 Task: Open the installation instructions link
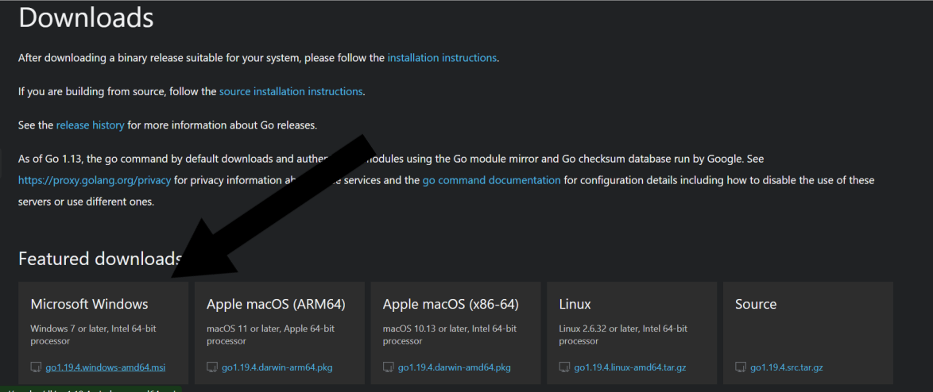442,58
